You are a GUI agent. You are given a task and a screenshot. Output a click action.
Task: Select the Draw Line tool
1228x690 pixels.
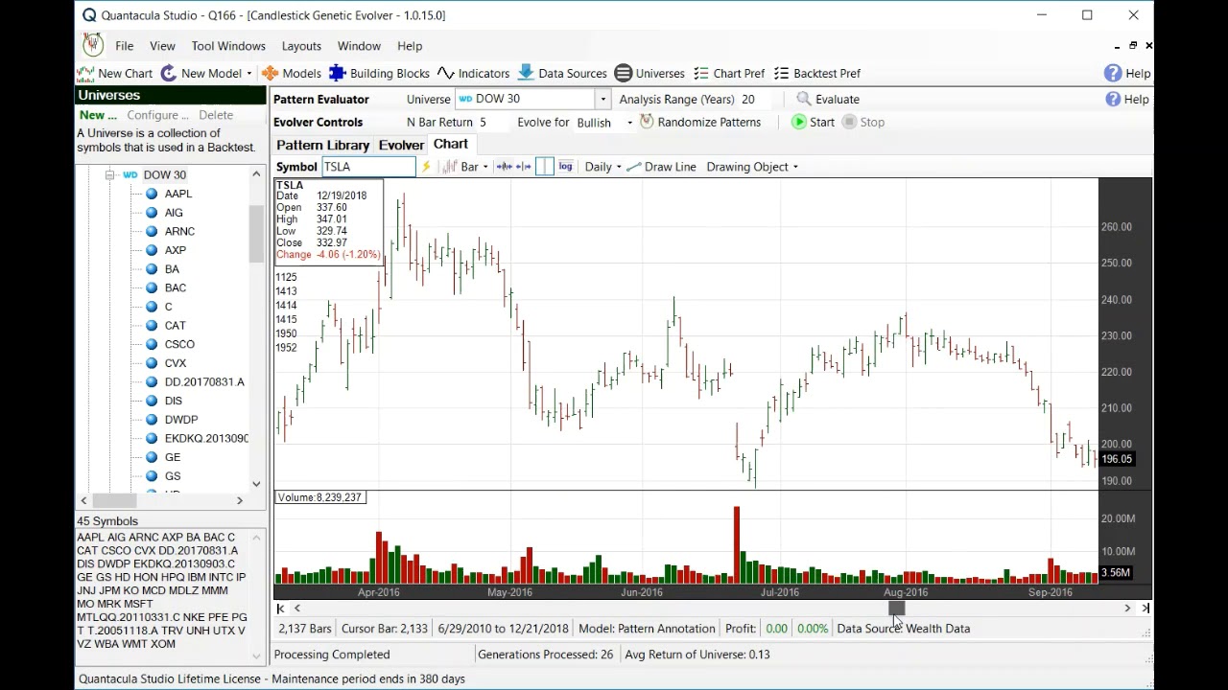[661, 167]
